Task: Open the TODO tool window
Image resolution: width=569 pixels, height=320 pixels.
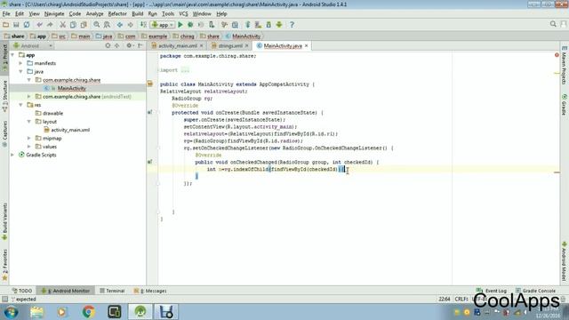Action: tap(22, 291)
